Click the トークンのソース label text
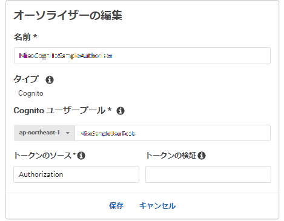 click(42, 156)
